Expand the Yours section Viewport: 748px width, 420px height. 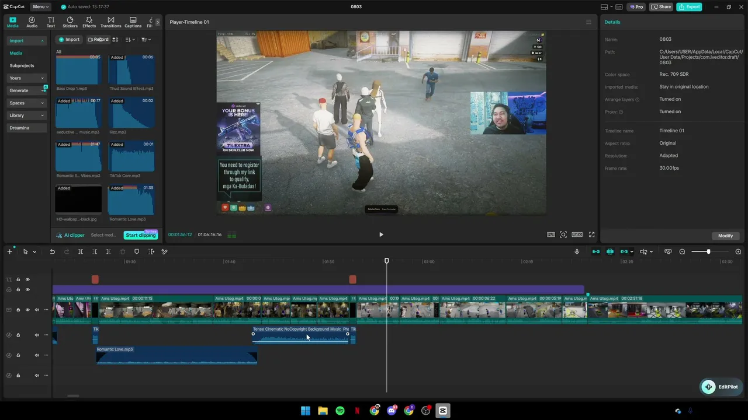click(26, 78)
